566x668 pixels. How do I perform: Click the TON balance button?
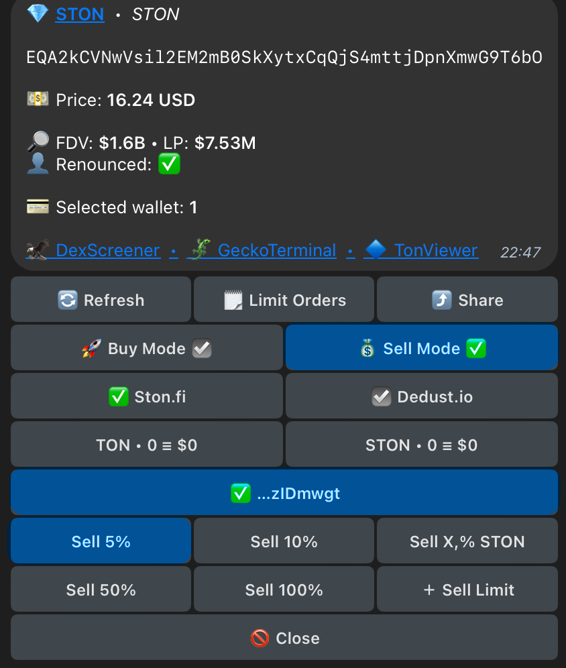tap(147, 445)
